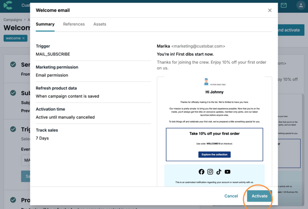The height and width of the screenshot is (209, 308).
Task: Click sender address marketing@custobar.com
Action: pyautogui.click(x=198, y=46)
